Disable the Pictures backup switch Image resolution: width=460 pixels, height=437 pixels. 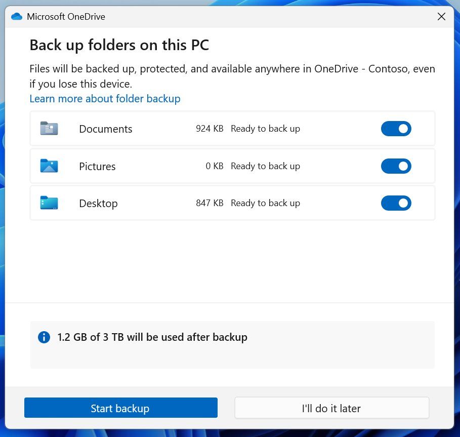tap(396, 166)
